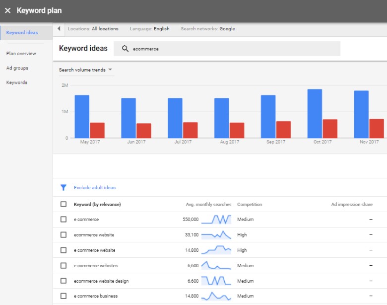This screenshot has width=387, height=305.
Task: Click the 33,100 monthly searches value
Action: 192,235
